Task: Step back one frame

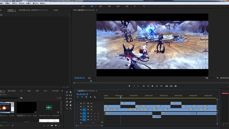Action: click(148, 86)
